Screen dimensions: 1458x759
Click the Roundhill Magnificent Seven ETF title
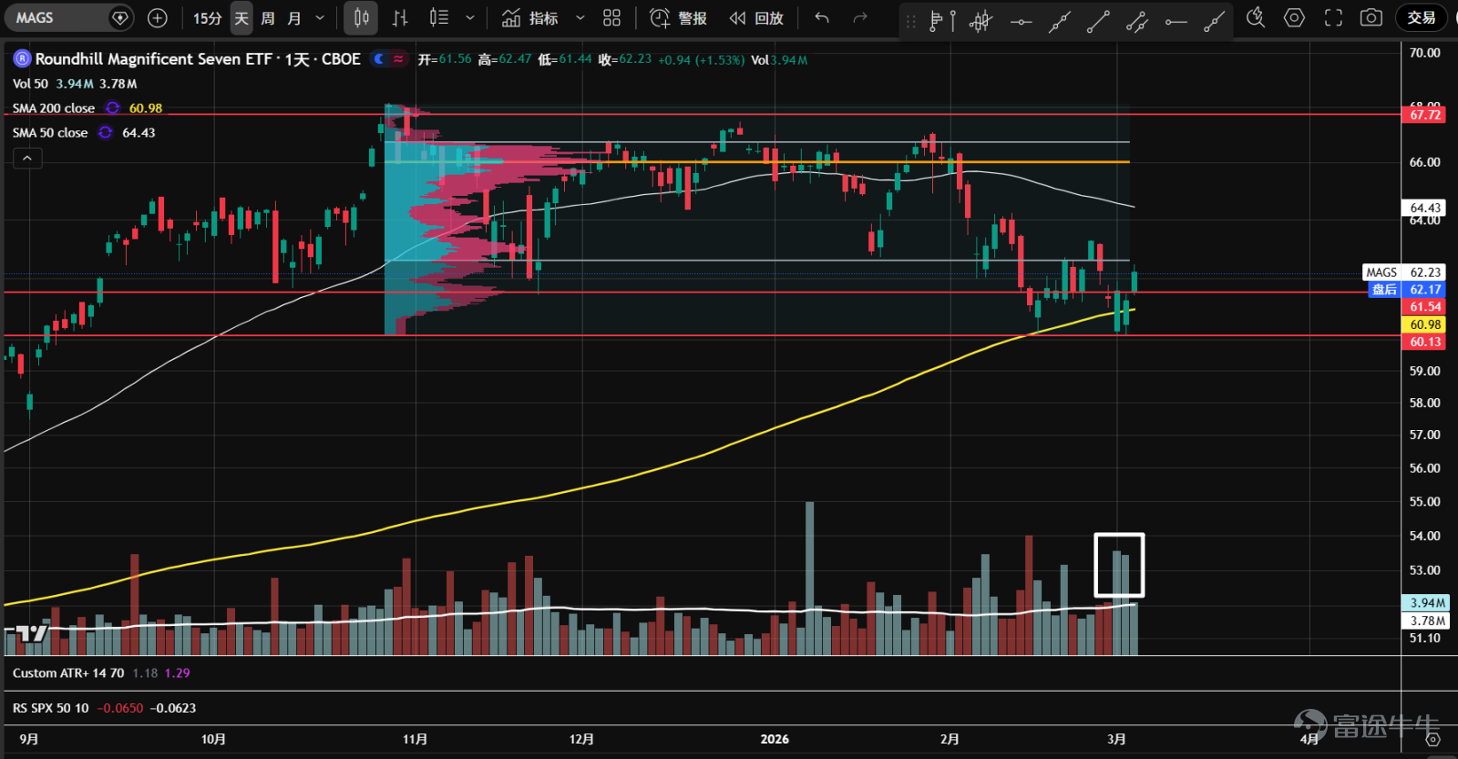pos(198,59)
